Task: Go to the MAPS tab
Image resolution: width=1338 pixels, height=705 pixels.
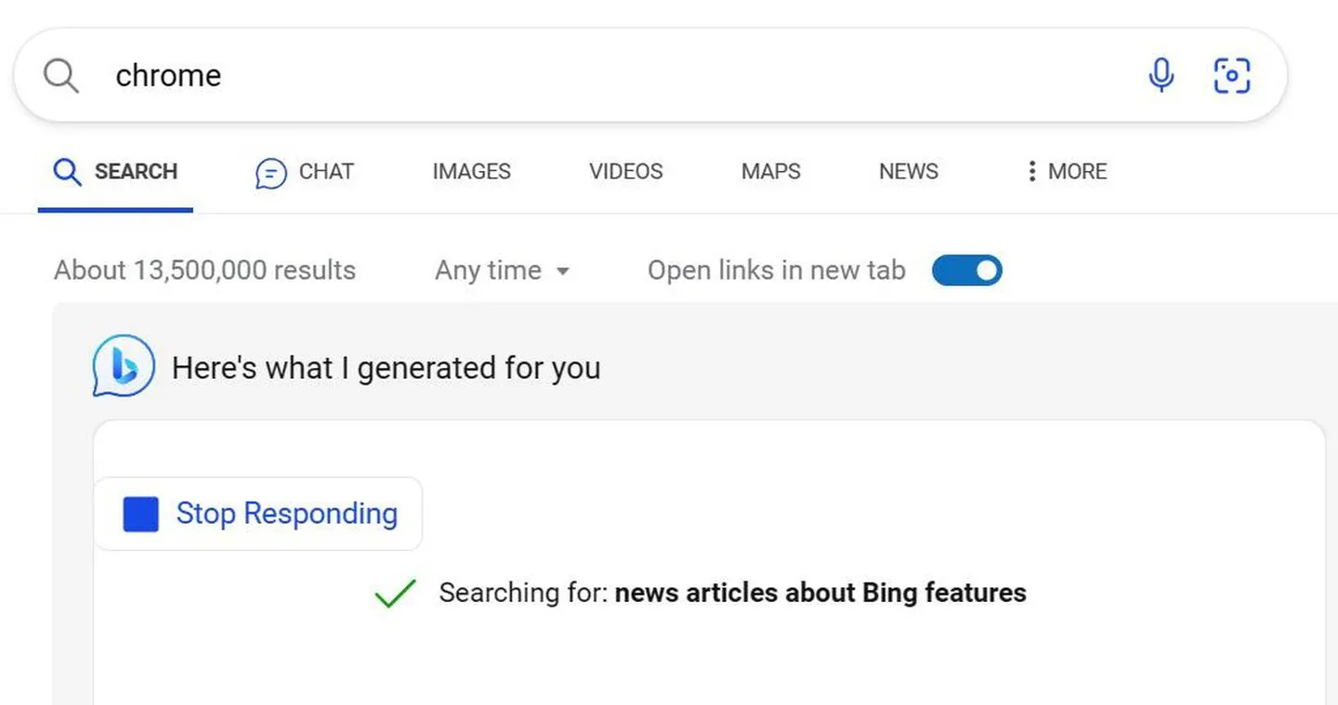Action: coord(771,172)
